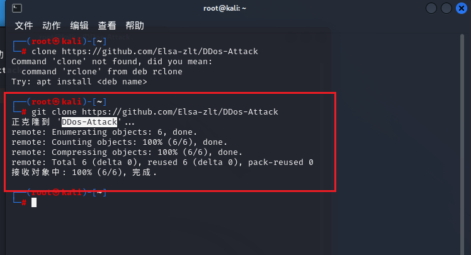
Task: Click the 接收对象中 100% output line
Action: point(84,173)
